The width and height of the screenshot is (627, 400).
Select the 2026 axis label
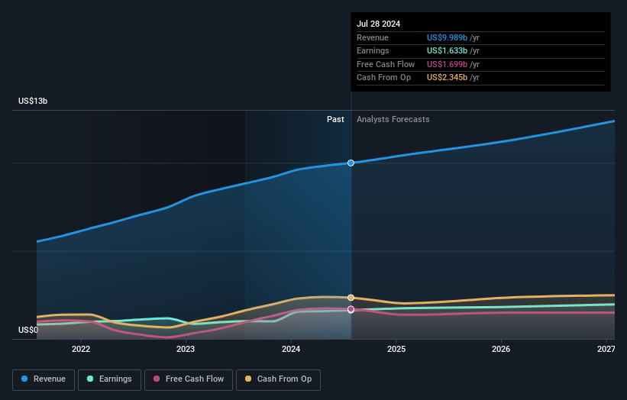[501, 350]
